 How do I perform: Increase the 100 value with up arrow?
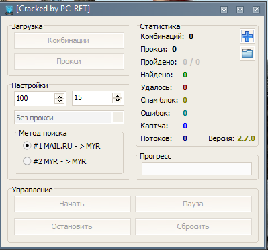(x=60, y=96)
